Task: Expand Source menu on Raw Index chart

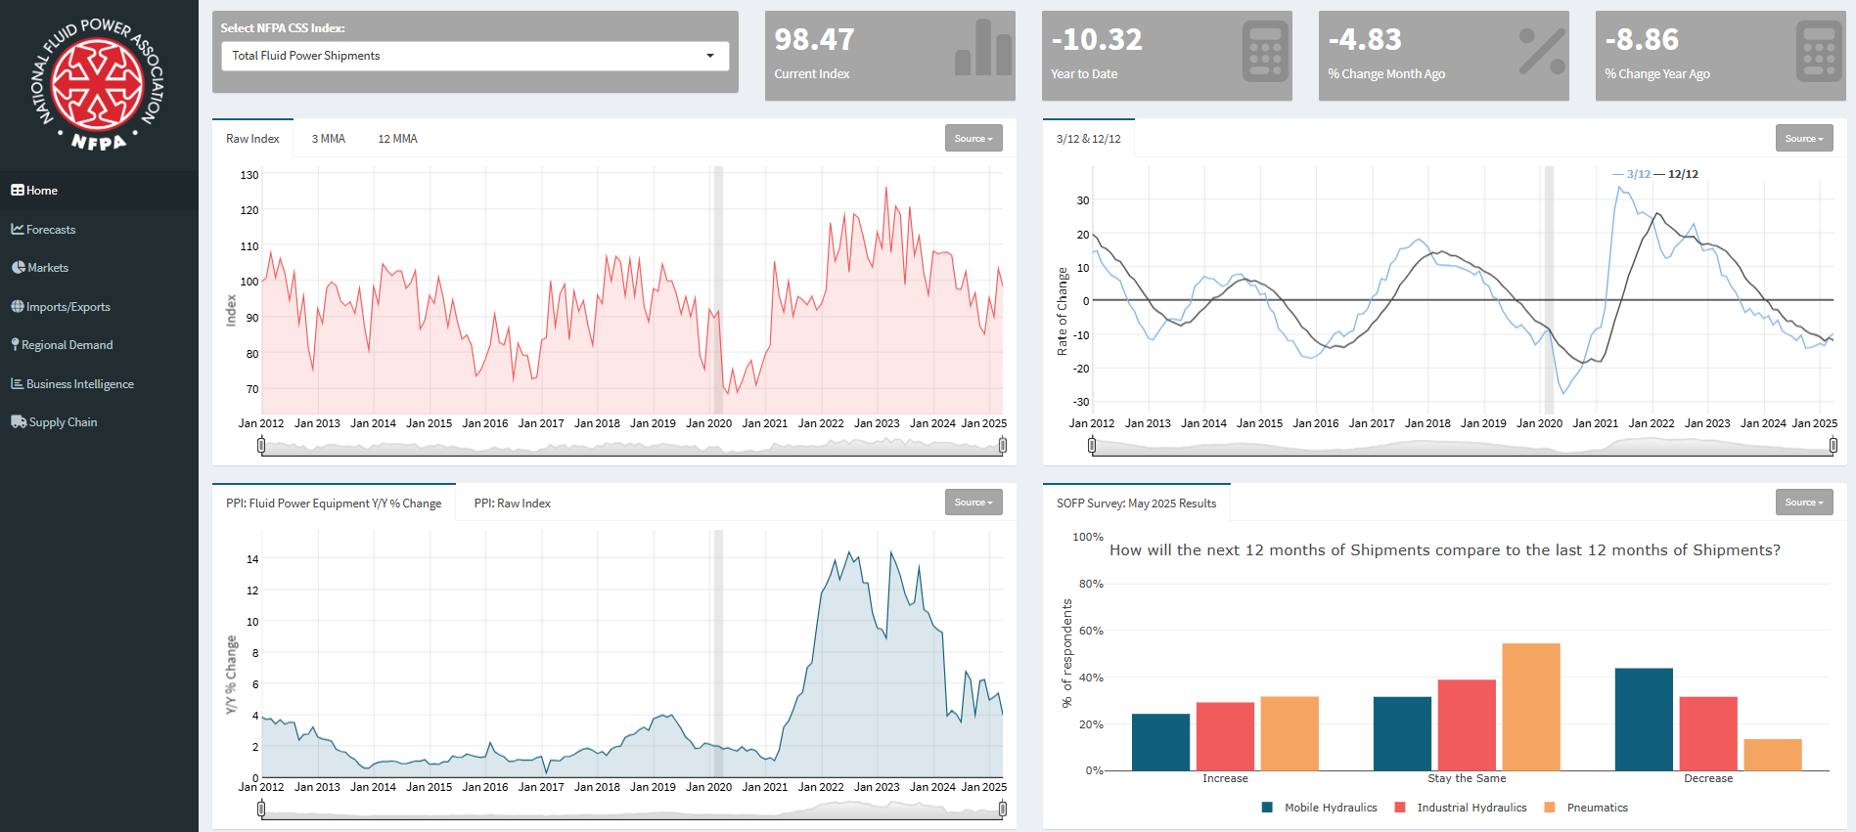Action: click(x=973, y=139)
